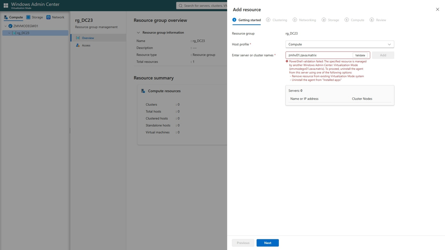Select the Getting started step
The image size is (445, 250).
pyautogui.click(x=247, y=20)
